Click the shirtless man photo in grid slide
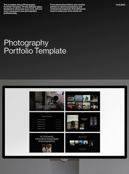Screen dimensions: 129x174 tap(79, 106)
